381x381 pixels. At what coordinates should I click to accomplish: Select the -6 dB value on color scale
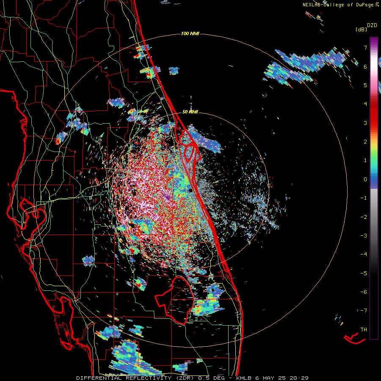click(x=364, y=292)
